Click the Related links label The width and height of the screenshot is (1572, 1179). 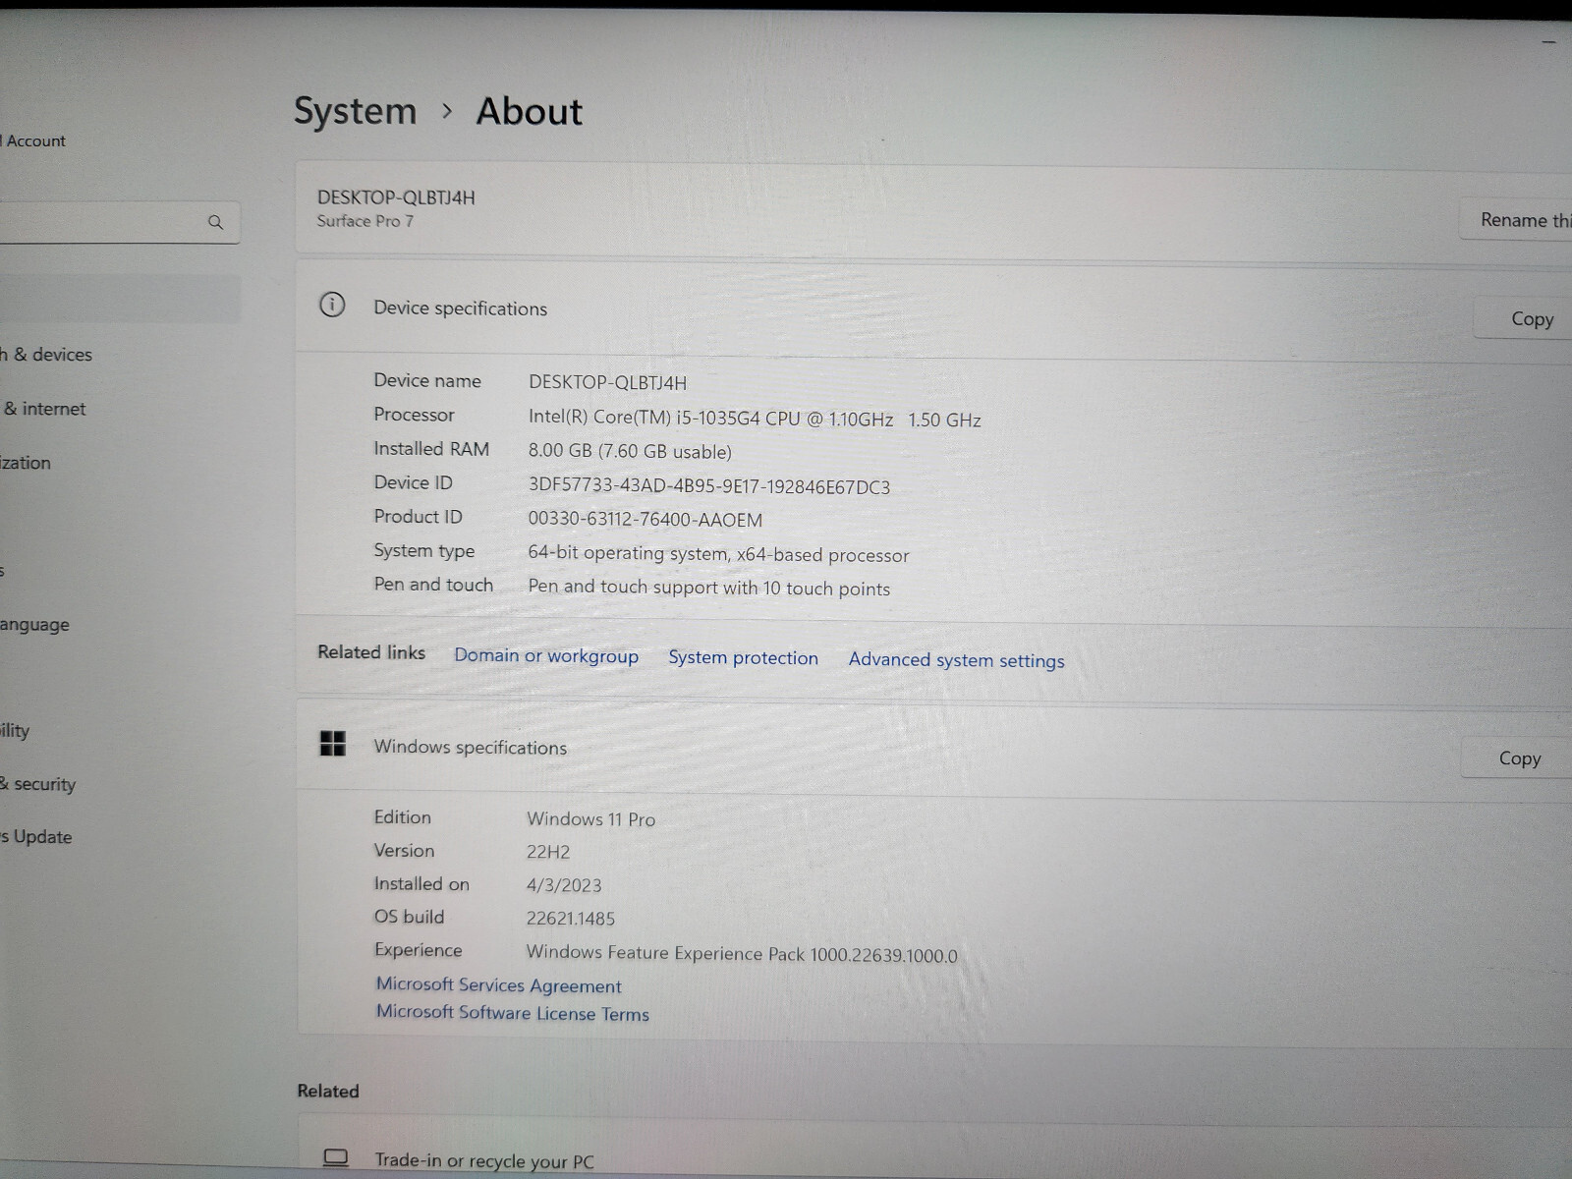pyautogui.click(x=371, y=652)
